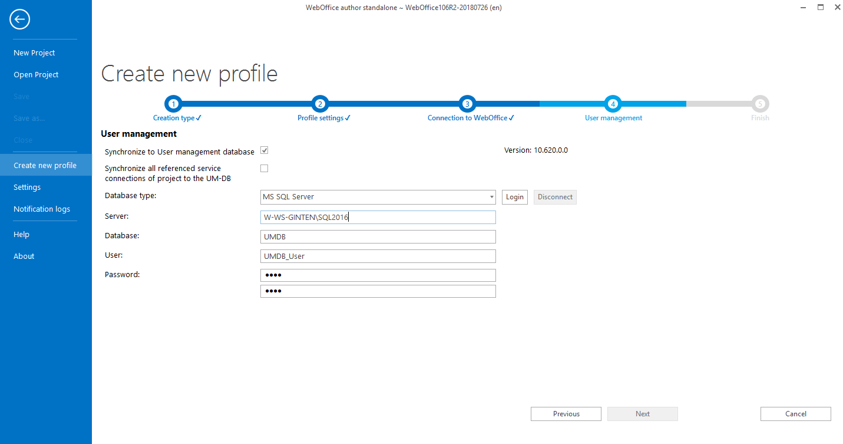Viewport: 843px width, 444px height.
Task: Open the Settings sidebar entry
Action: point(27,187)
